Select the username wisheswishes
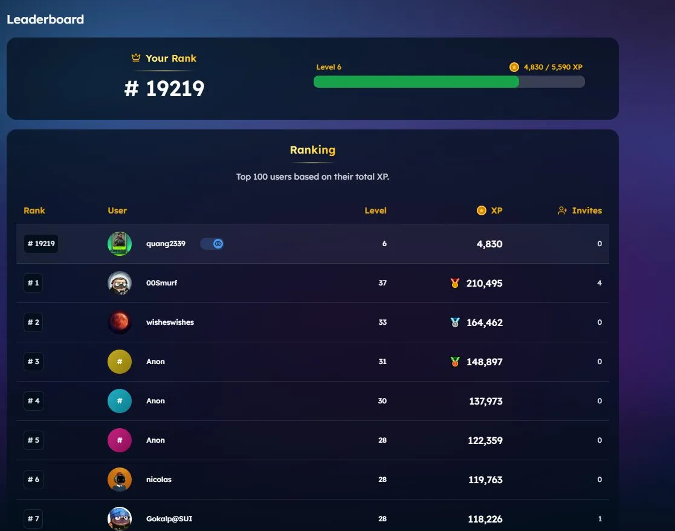 click(170, 322)
